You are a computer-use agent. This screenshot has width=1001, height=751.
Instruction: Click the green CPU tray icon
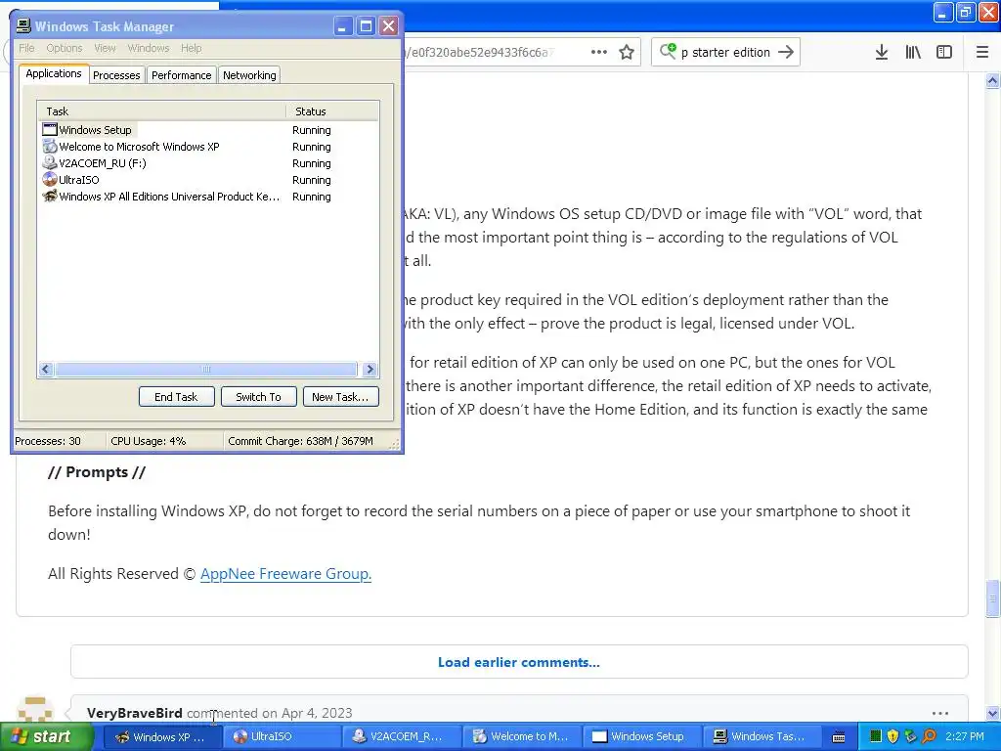(x=875, y=736)
